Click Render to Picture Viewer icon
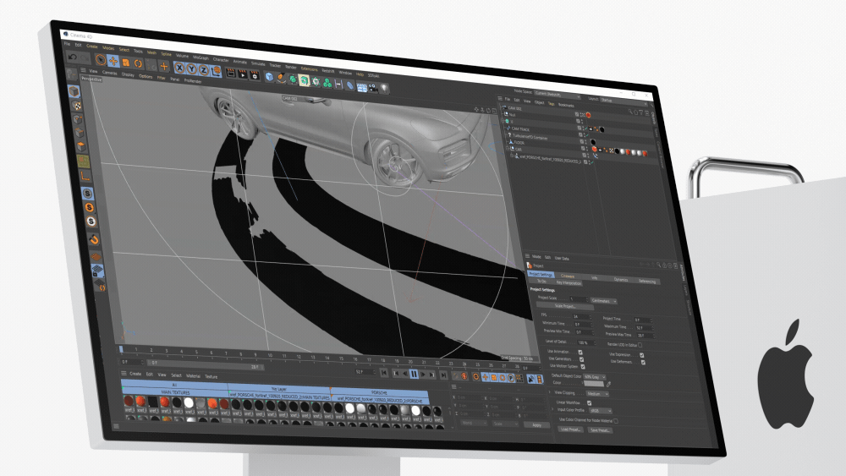846x476 pixels. [x=242, y=74]
